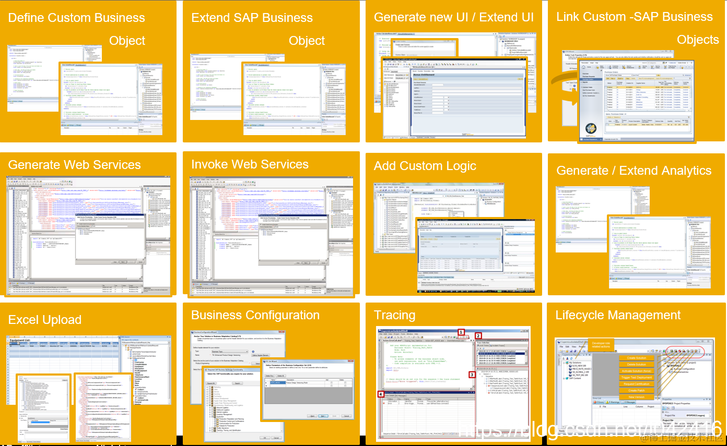This screenshot has width=727, height=446.
Task: Click Activate Solution toolbar icon in Lifecycle window
Action: pos(679,351)
